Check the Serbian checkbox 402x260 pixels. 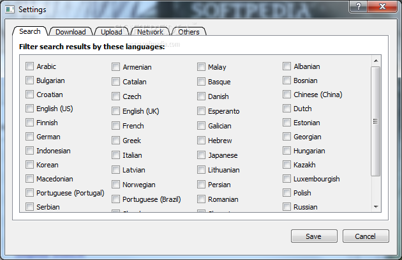tap(29, 206)
